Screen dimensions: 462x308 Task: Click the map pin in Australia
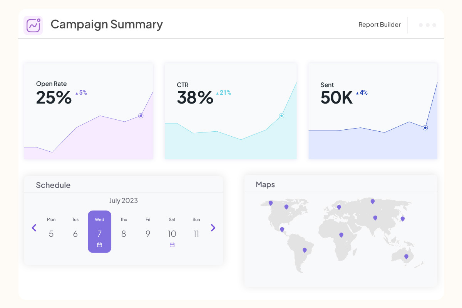tap(406, 256)
